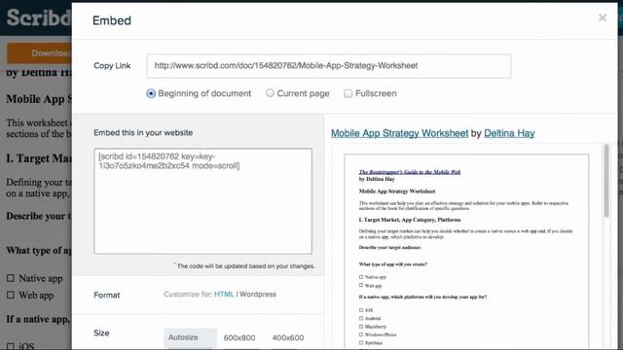
Task: Click the 'Format' label
Action: coord(106,295)
